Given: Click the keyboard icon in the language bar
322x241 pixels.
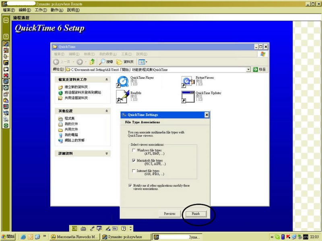Looking at the screenshot, I should [83, 228].
